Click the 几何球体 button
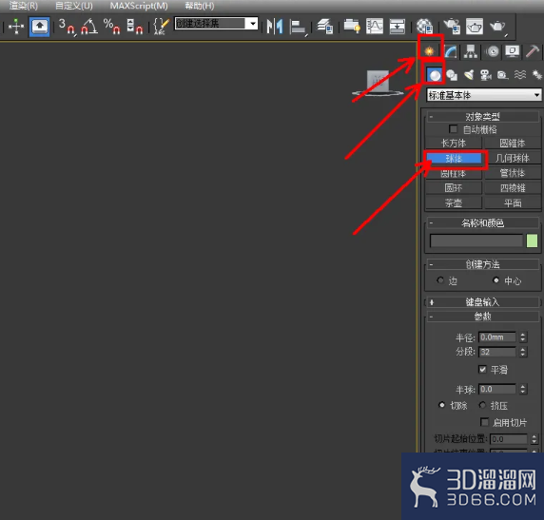Image resolution: width=544 pixels, height=520 pixels. (513, 158)
